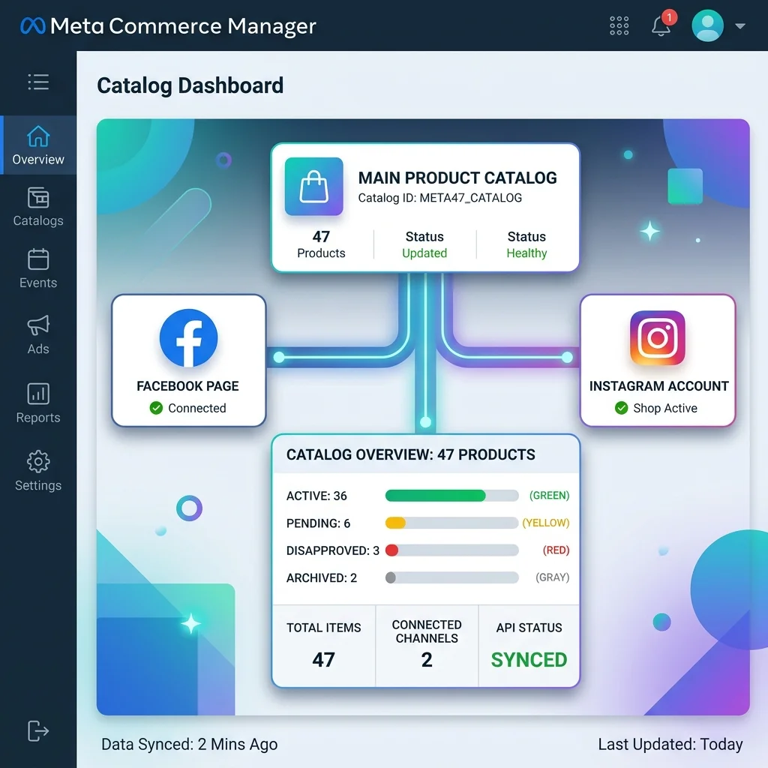This screenshot has height=768, width=768.
Task: Click the Disapproved red progress bar
Action: (x=452, y=550)
